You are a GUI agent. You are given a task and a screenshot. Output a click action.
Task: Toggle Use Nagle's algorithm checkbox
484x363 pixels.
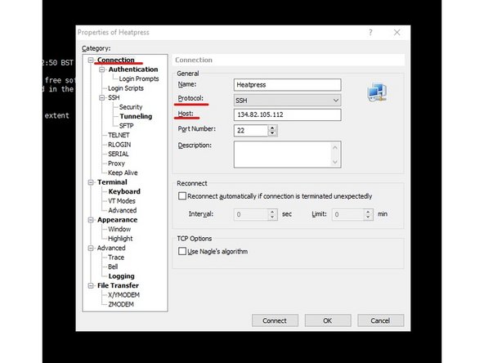182,251
